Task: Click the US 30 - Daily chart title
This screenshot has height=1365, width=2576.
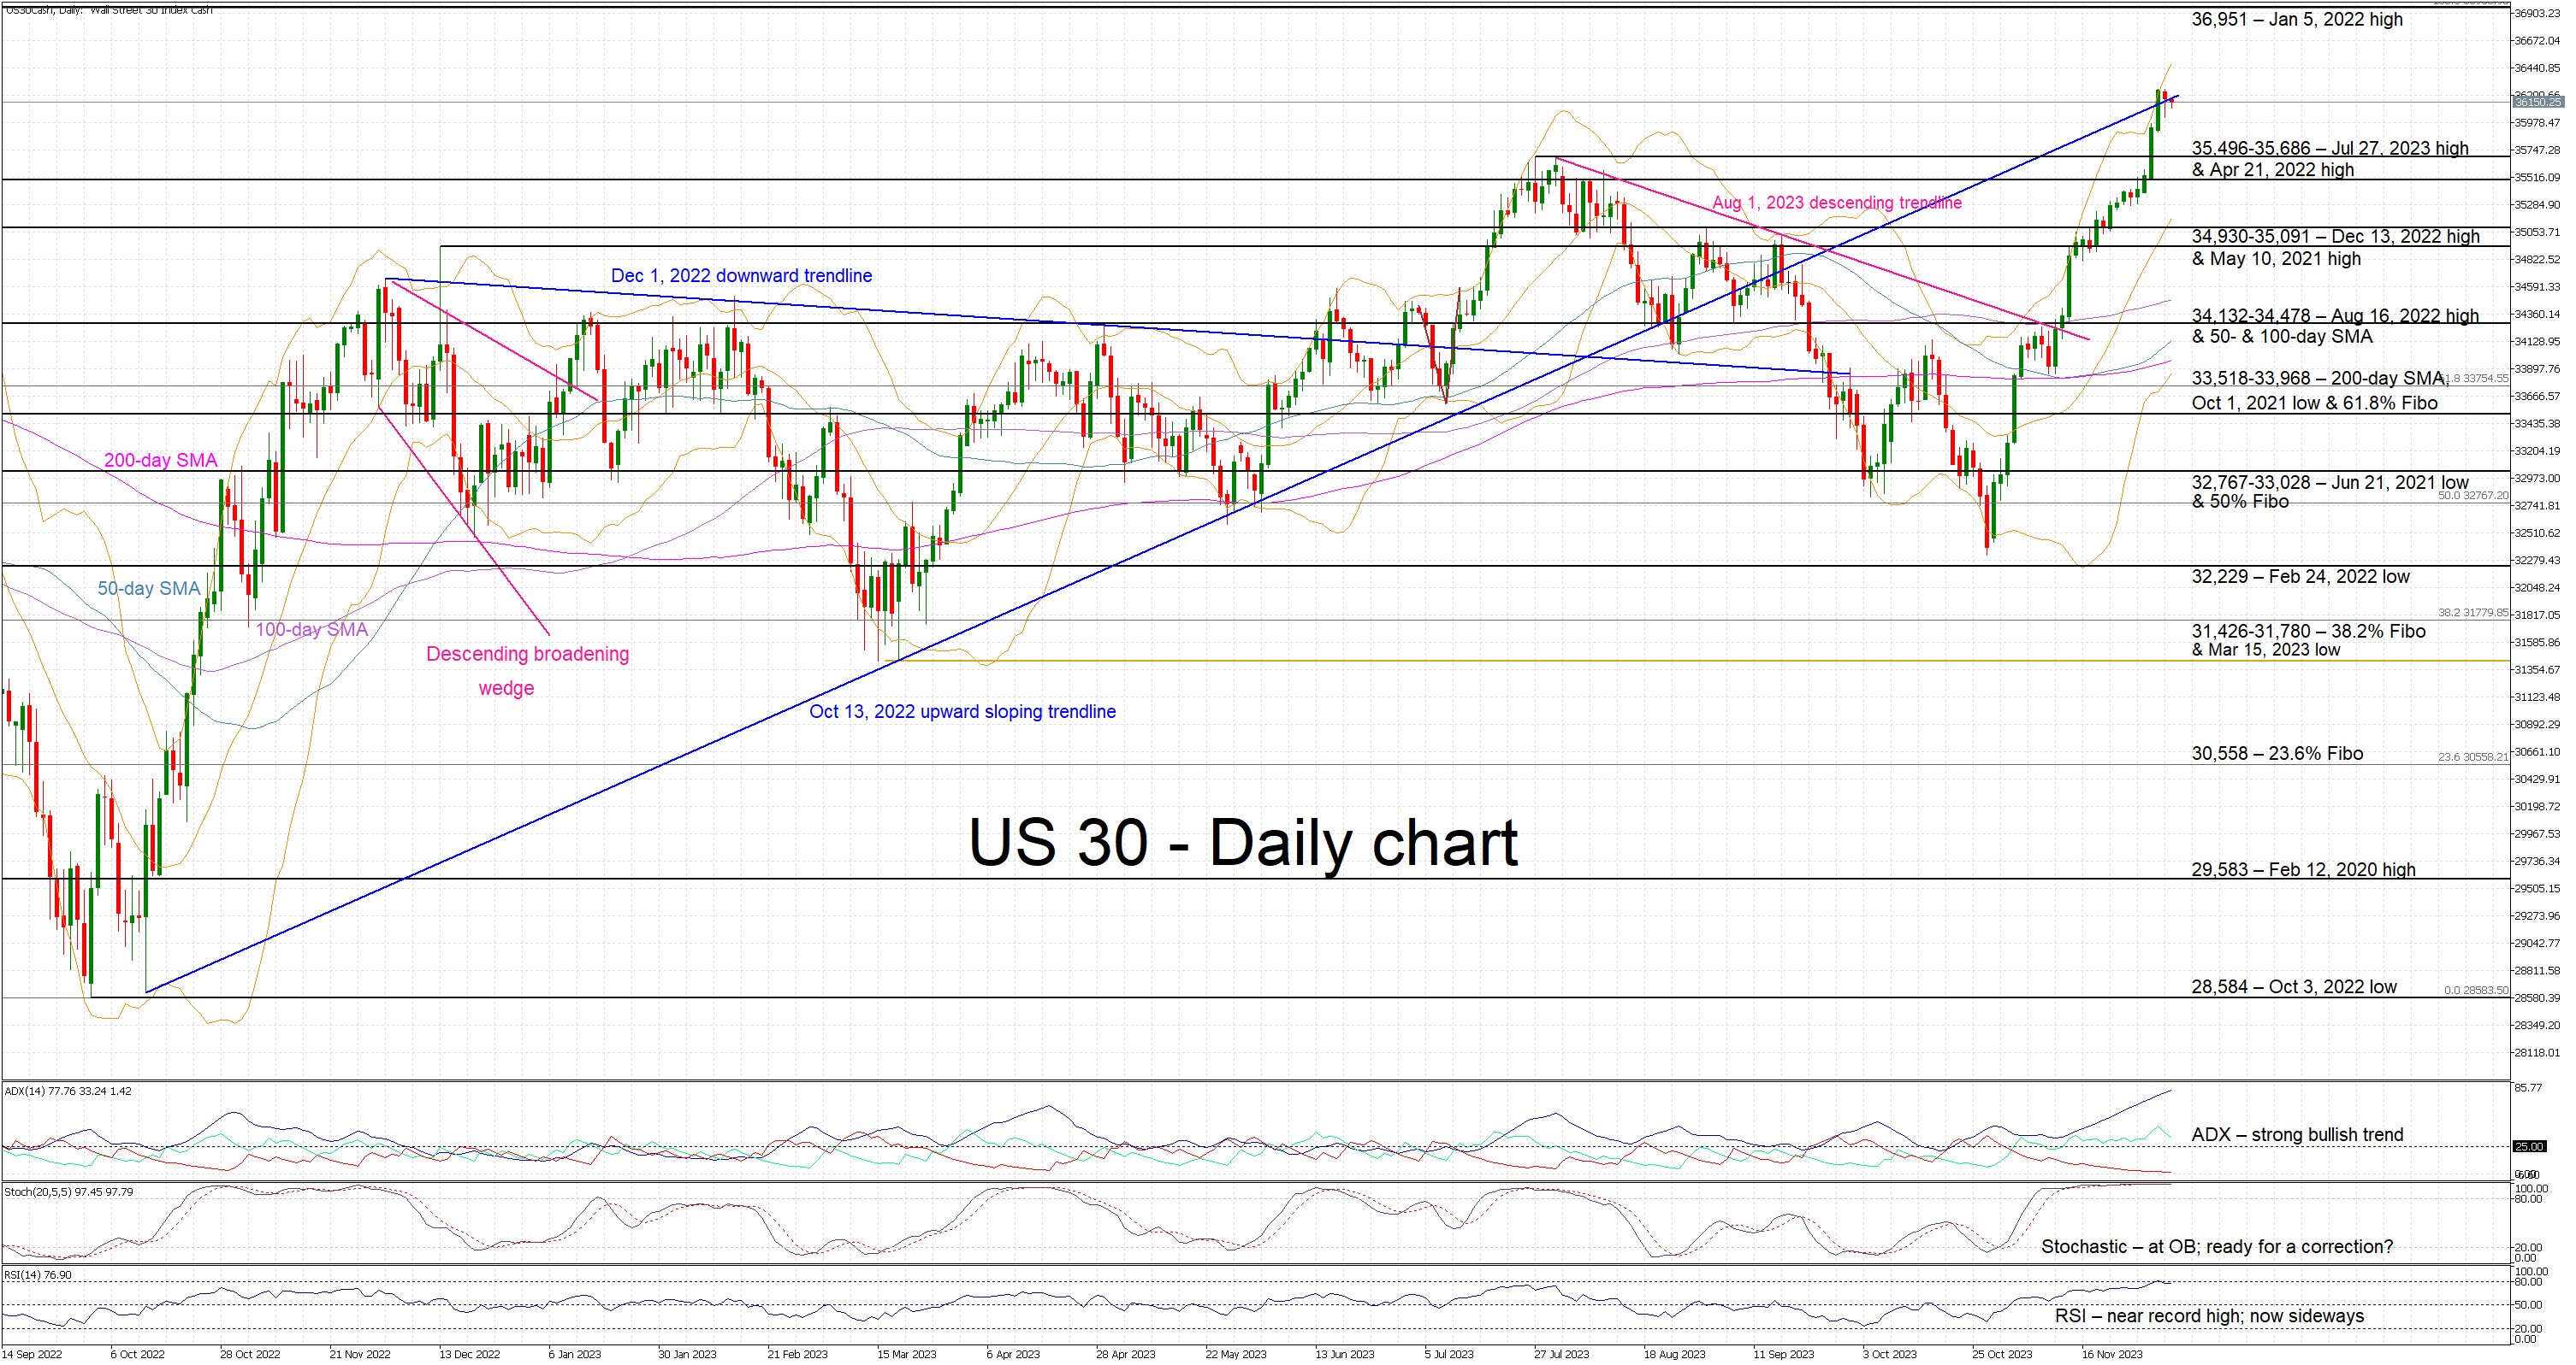Action: pos(1242,843)
